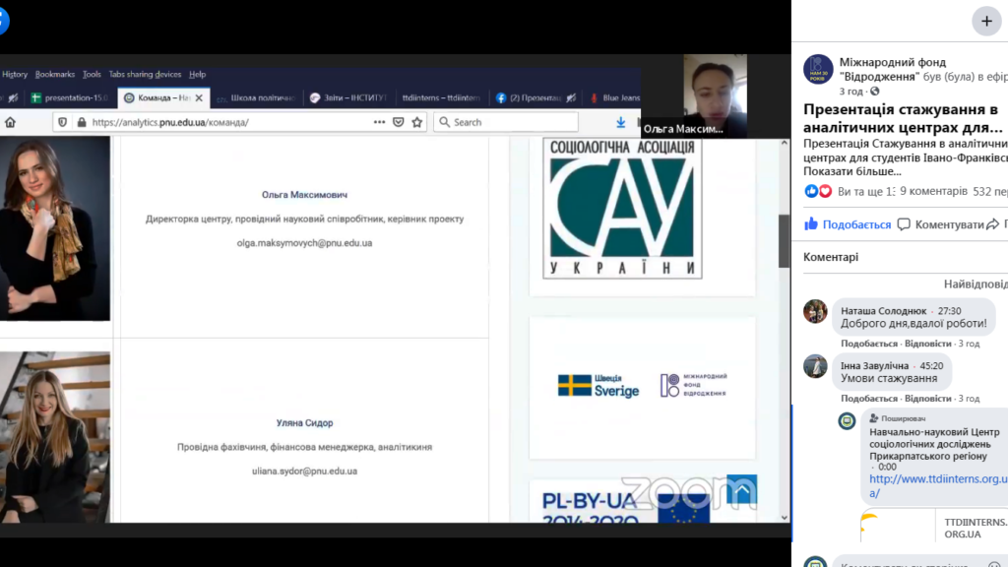This screenshot has height=567, width=1008.
Task: Switch to the ttdiinterns tab
Action: 441,97
